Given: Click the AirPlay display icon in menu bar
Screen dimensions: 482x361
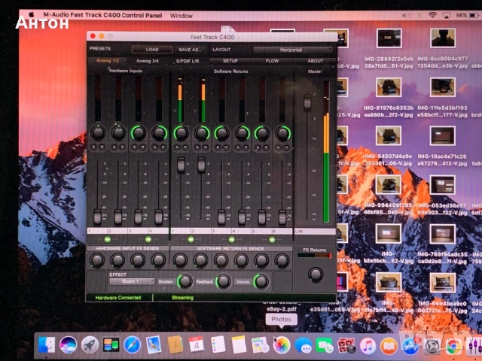Looking at the screenshot, I should 447,15.
